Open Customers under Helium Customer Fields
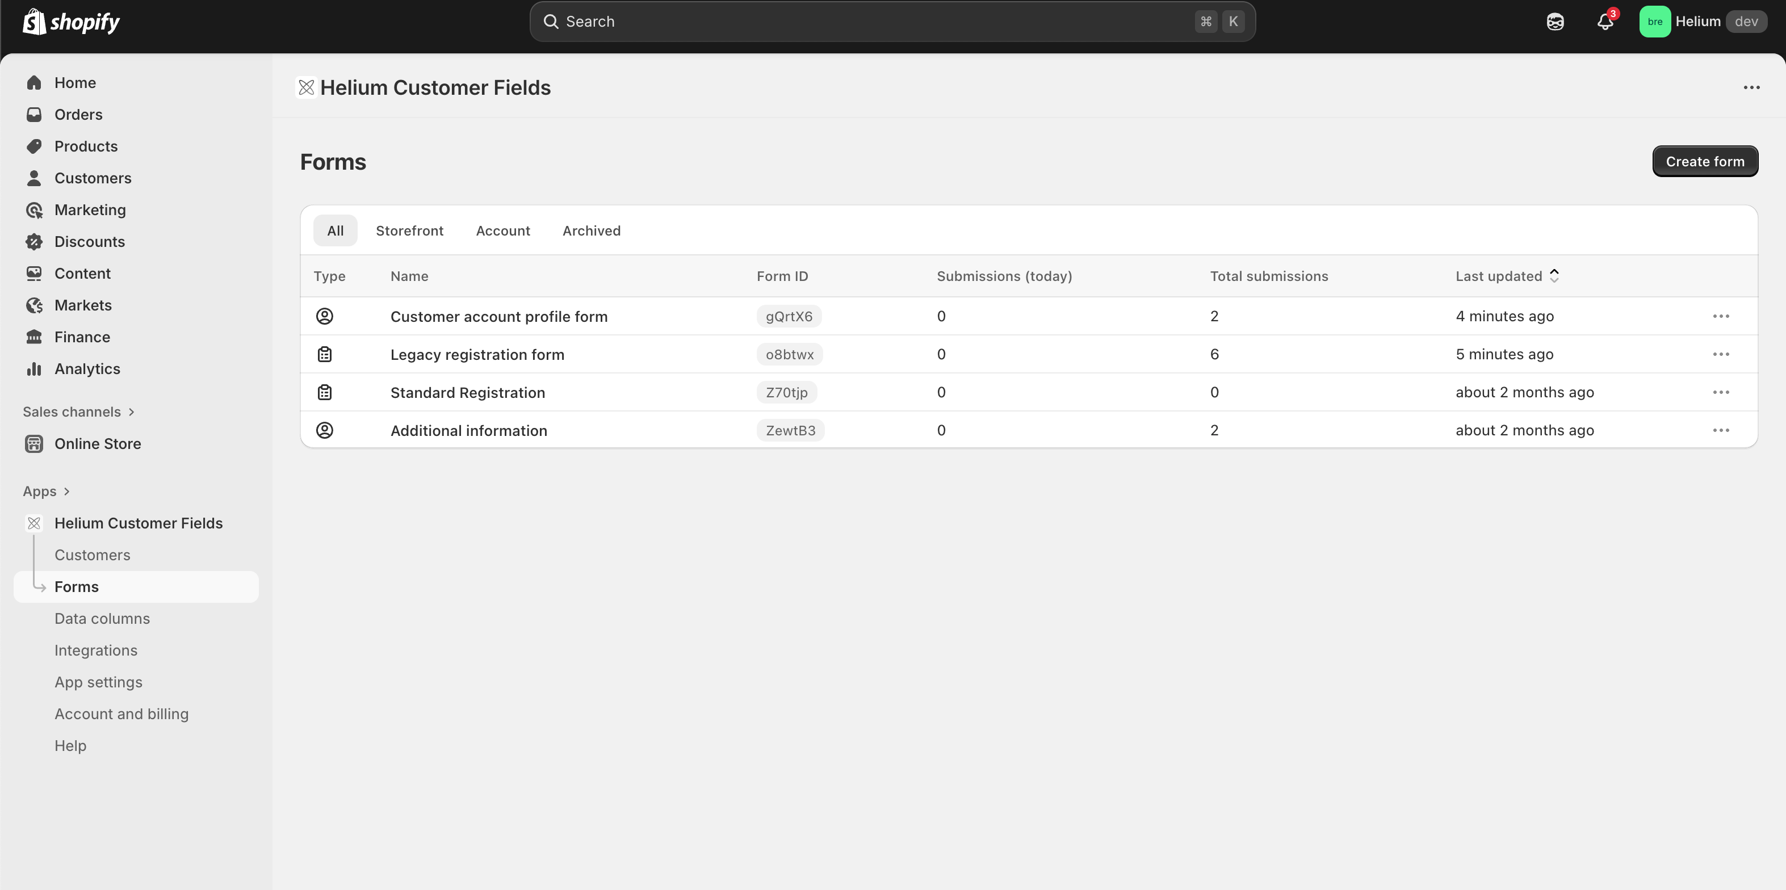This screenshot has width=1786, height=890. click(x=92, y=555)
